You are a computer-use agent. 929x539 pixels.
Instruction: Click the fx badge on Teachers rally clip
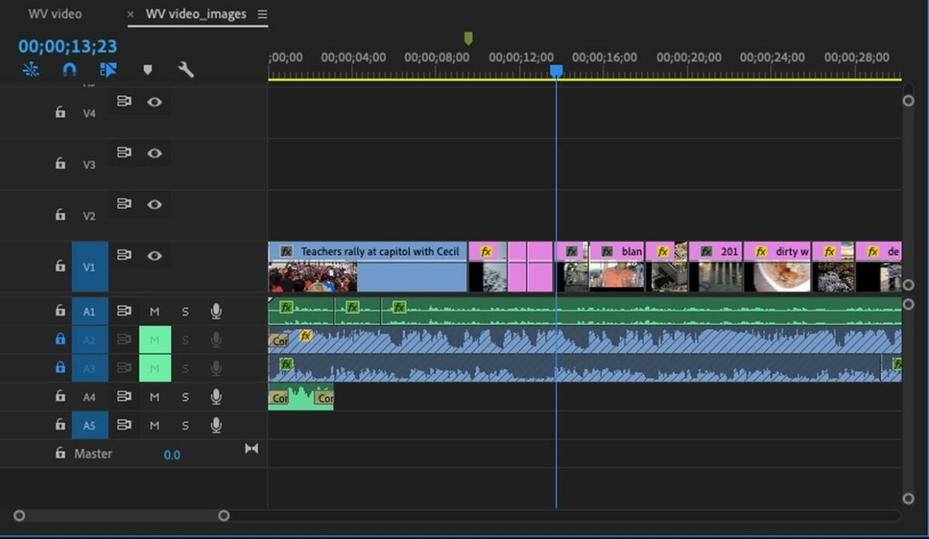(286, 251)
